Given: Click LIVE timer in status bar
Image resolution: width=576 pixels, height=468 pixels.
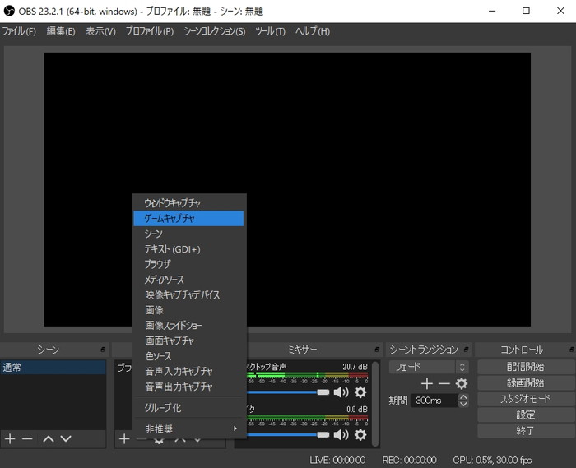Looking at the screenshot, I should pyautogui.click(x=337, y=461).
